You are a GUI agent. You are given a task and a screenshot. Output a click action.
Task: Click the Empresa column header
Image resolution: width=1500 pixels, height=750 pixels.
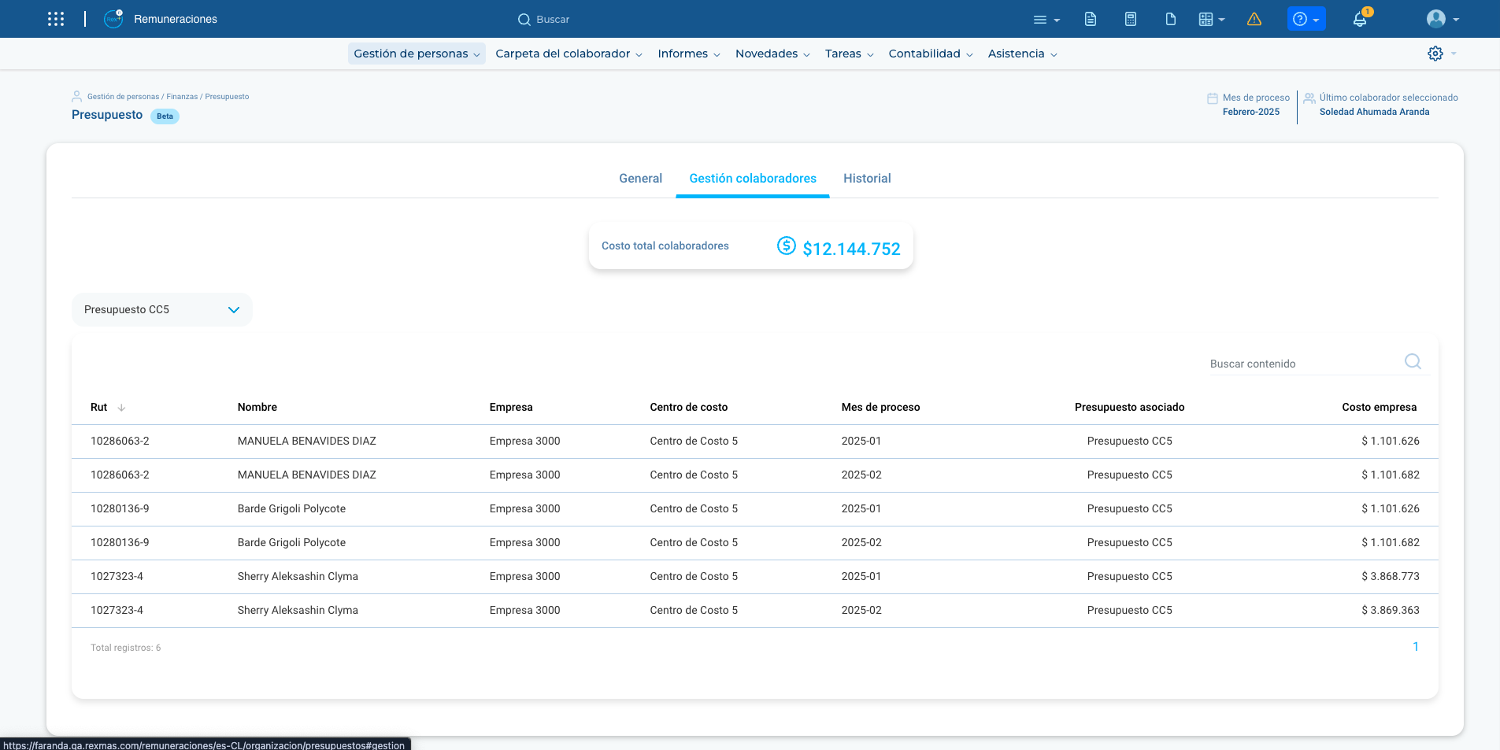[511, 408]
